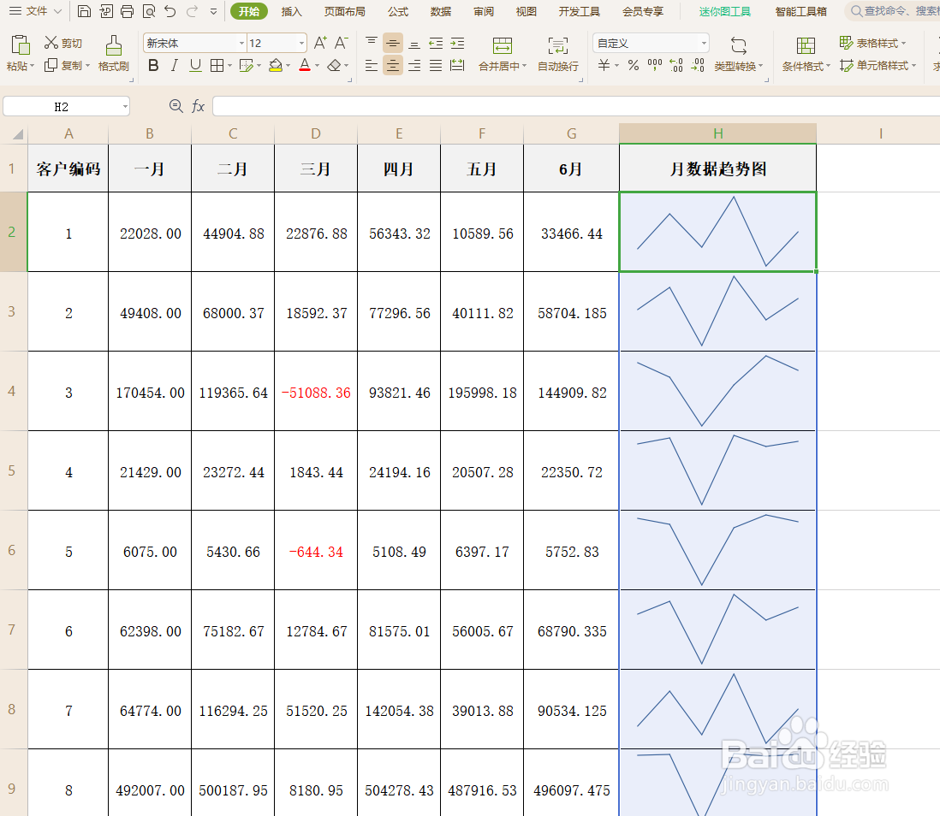The width and height of the screenshot is (940, 816).
Task: Switch to the Insert (插入) tab
Action: [x=291, y=11]
